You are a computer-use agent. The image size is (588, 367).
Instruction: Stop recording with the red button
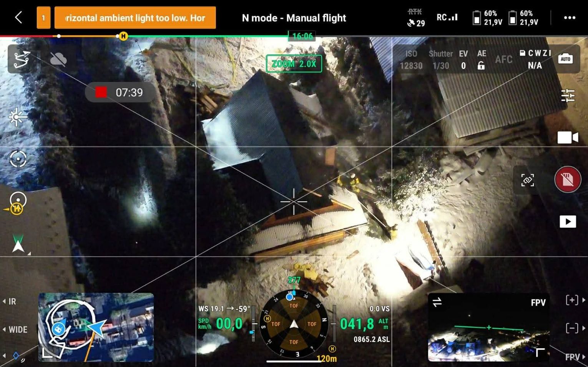click(568, 179)
